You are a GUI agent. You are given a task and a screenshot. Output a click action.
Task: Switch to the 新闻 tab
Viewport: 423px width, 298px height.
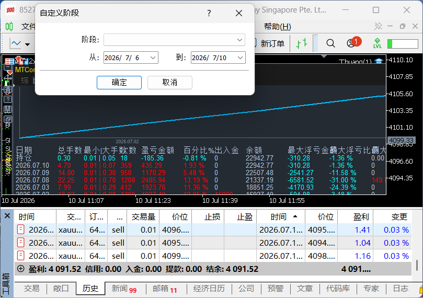[124, 289]
